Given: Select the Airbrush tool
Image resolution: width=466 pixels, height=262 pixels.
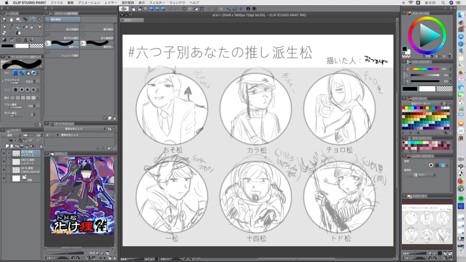Looking at the screenshot, I should [32, 27].
